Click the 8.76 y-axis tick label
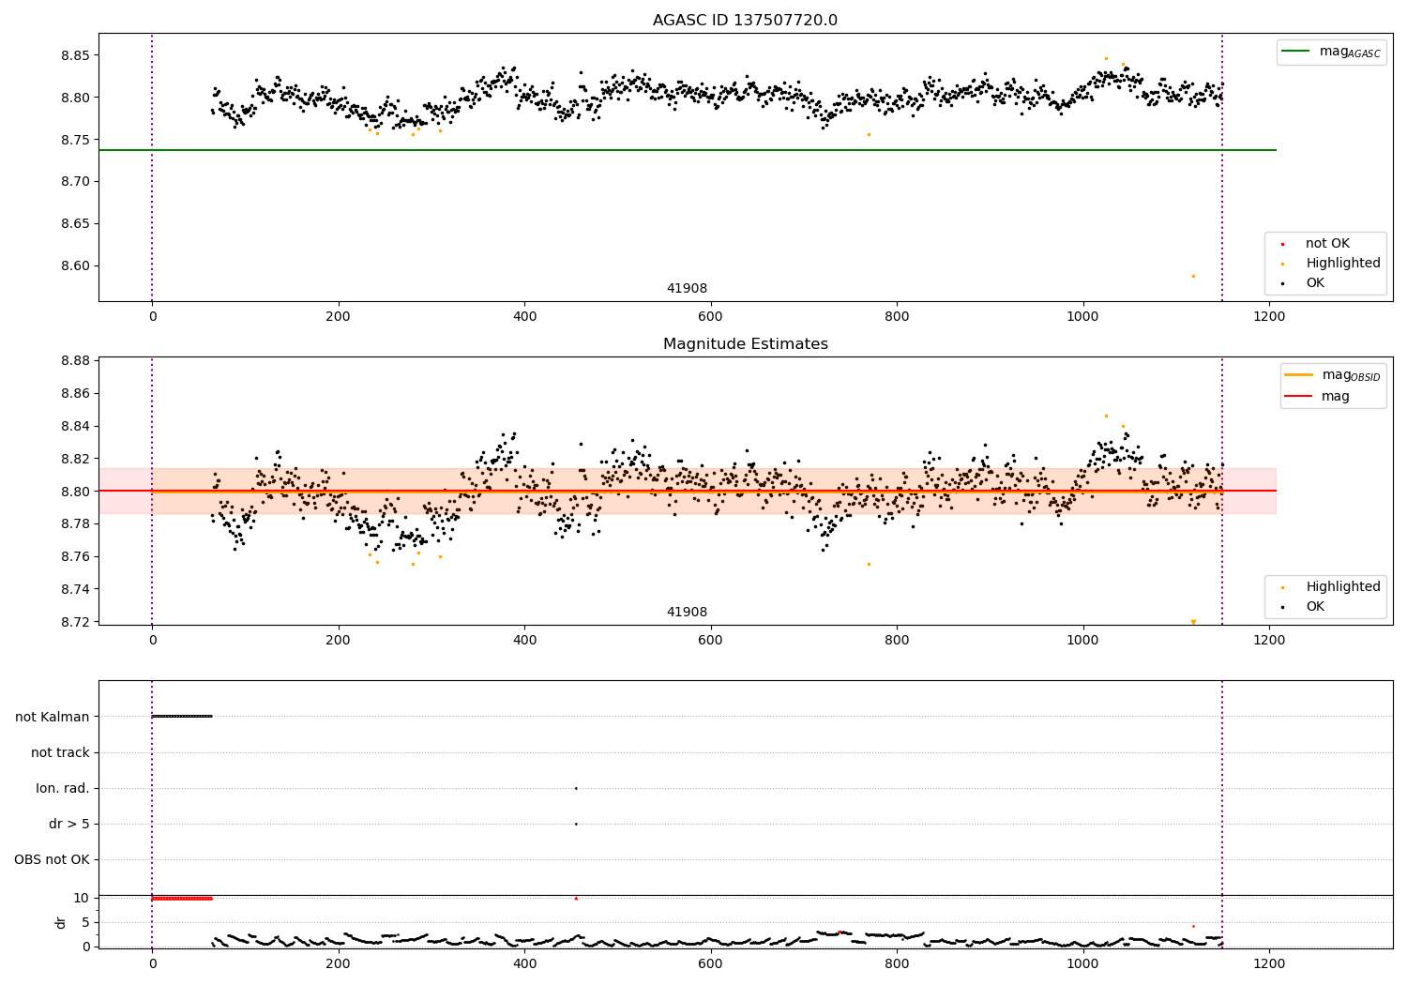The image size is (1407, 985). (x=75, y=557)
